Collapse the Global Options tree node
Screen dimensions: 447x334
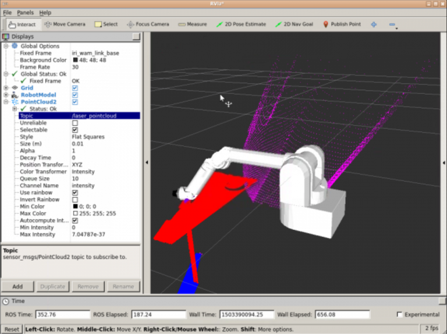pos(6,46)
